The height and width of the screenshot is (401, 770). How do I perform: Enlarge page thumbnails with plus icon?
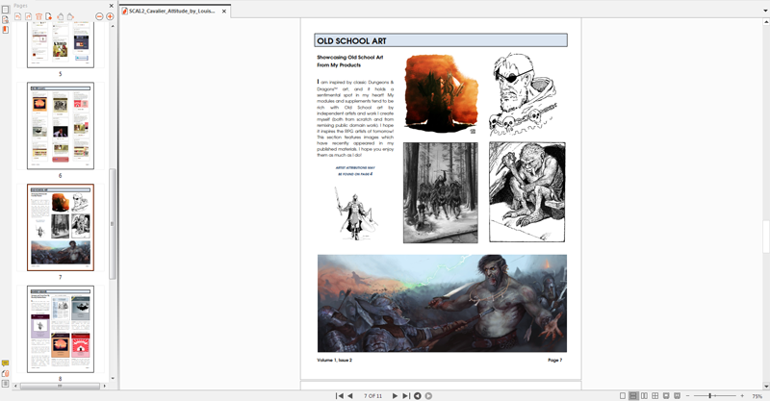pos(110,16)
